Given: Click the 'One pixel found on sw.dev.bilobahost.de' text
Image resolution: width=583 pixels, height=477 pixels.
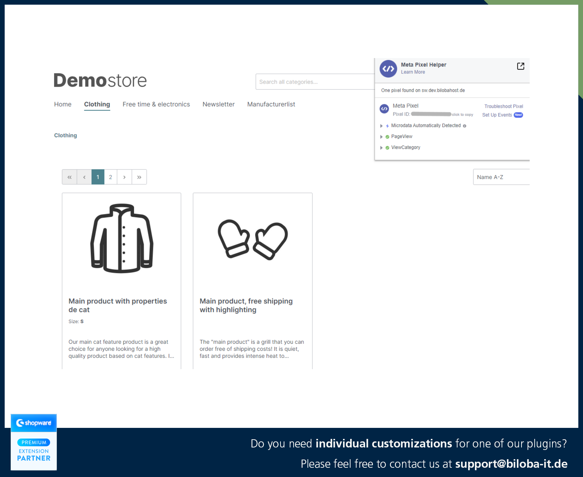Looking at the screenshot, I should [x=423, y=90].
